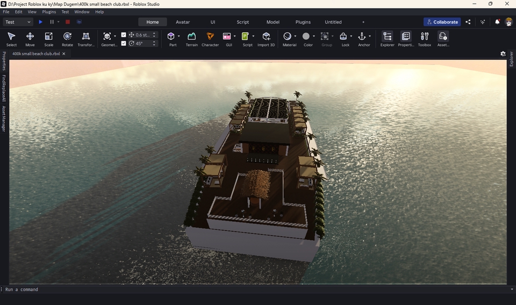Start playtest with the Play button

pos(40,22)
